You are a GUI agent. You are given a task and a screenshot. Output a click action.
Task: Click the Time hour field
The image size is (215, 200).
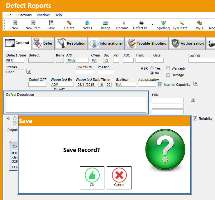[x=101, y=85]
